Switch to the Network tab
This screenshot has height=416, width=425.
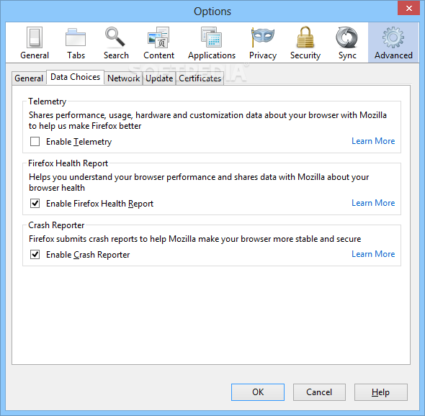(x=124, y=78)
